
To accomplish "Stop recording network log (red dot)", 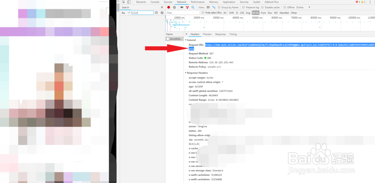I will [x=169, y=7].
